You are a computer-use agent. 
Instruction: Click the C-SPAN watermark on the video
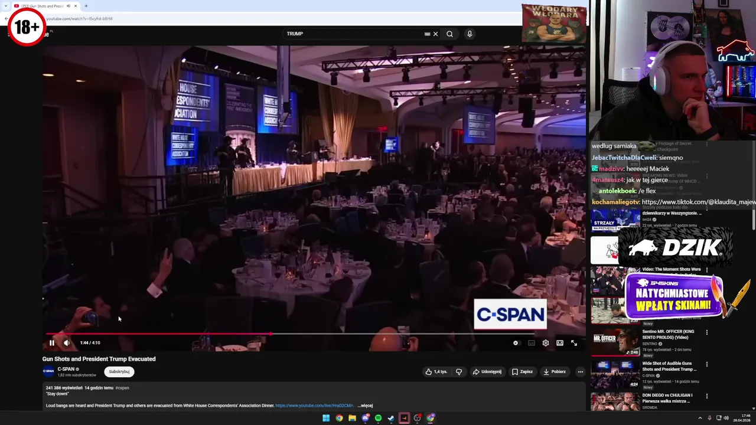510,314
